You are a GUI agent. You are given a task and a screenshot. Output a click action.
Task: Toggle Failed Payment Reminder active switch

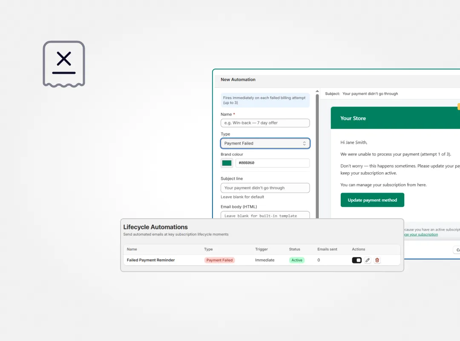357,260
